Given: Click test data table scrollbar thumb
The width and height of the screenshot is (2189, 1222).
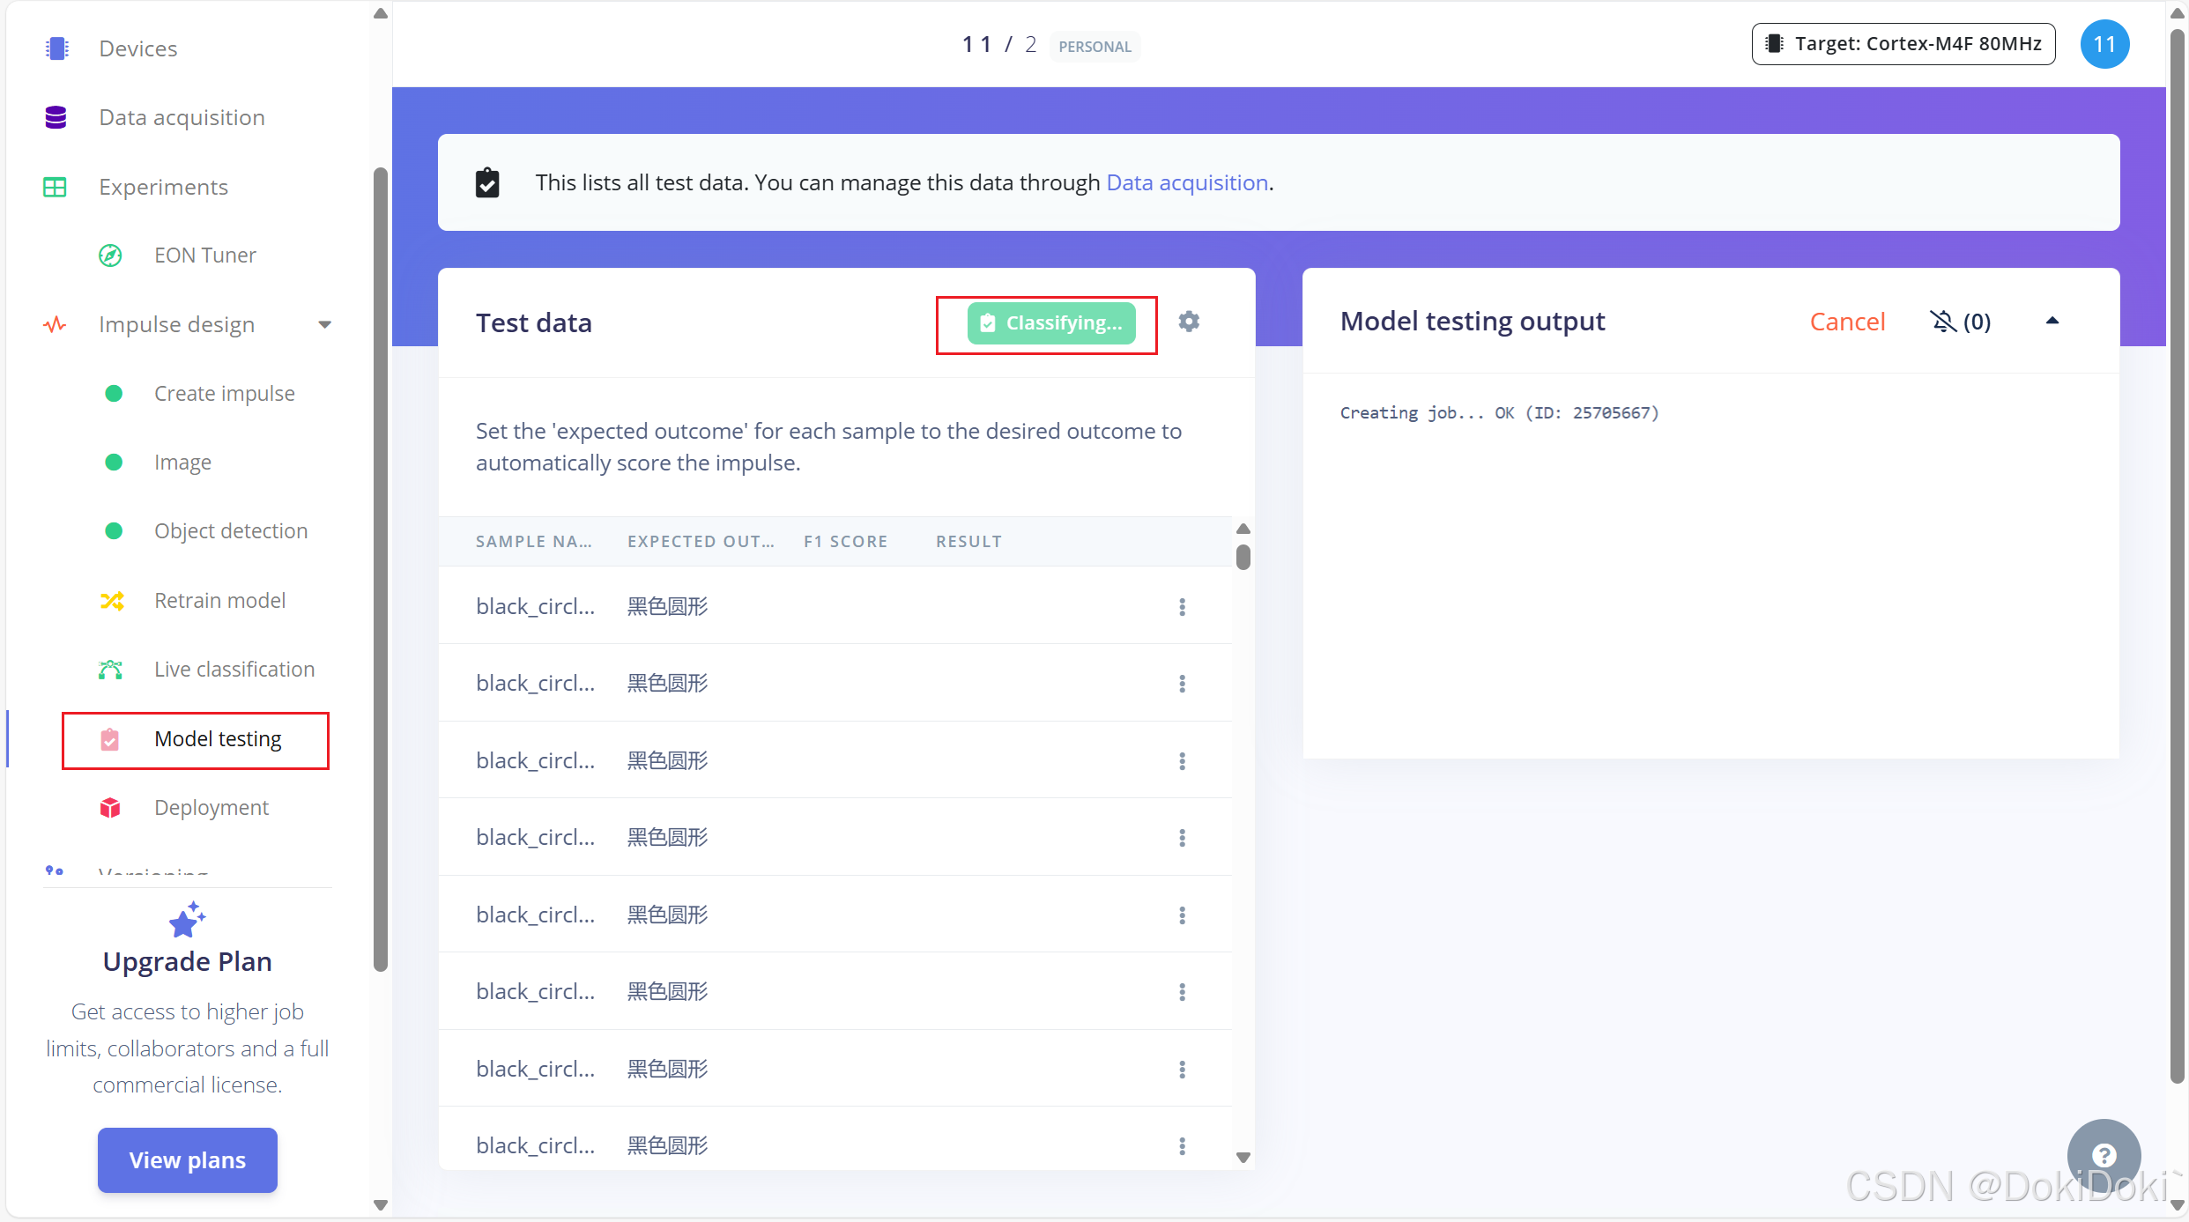Looking at the screenshot, I should (x=1243, y=558).
